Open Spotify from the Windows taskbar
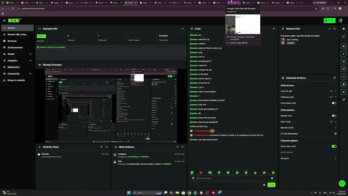This screenshot has width=348, height=196. [x=195, y=193]
